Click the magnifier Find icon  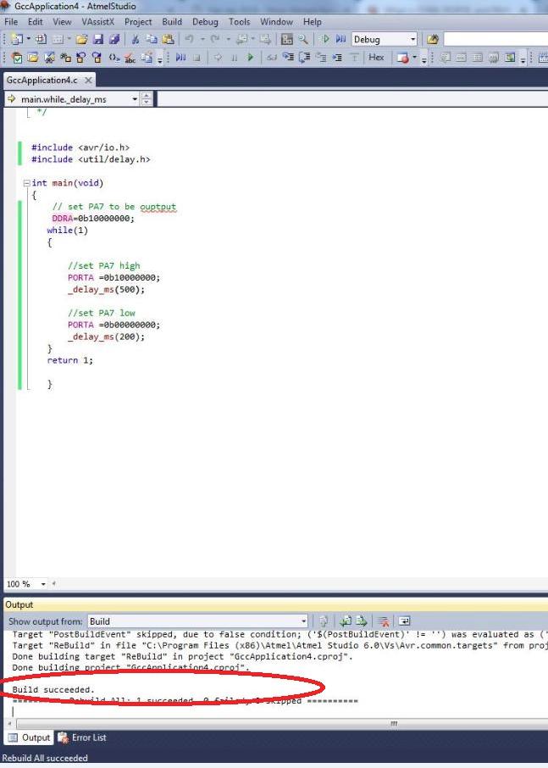303,39
